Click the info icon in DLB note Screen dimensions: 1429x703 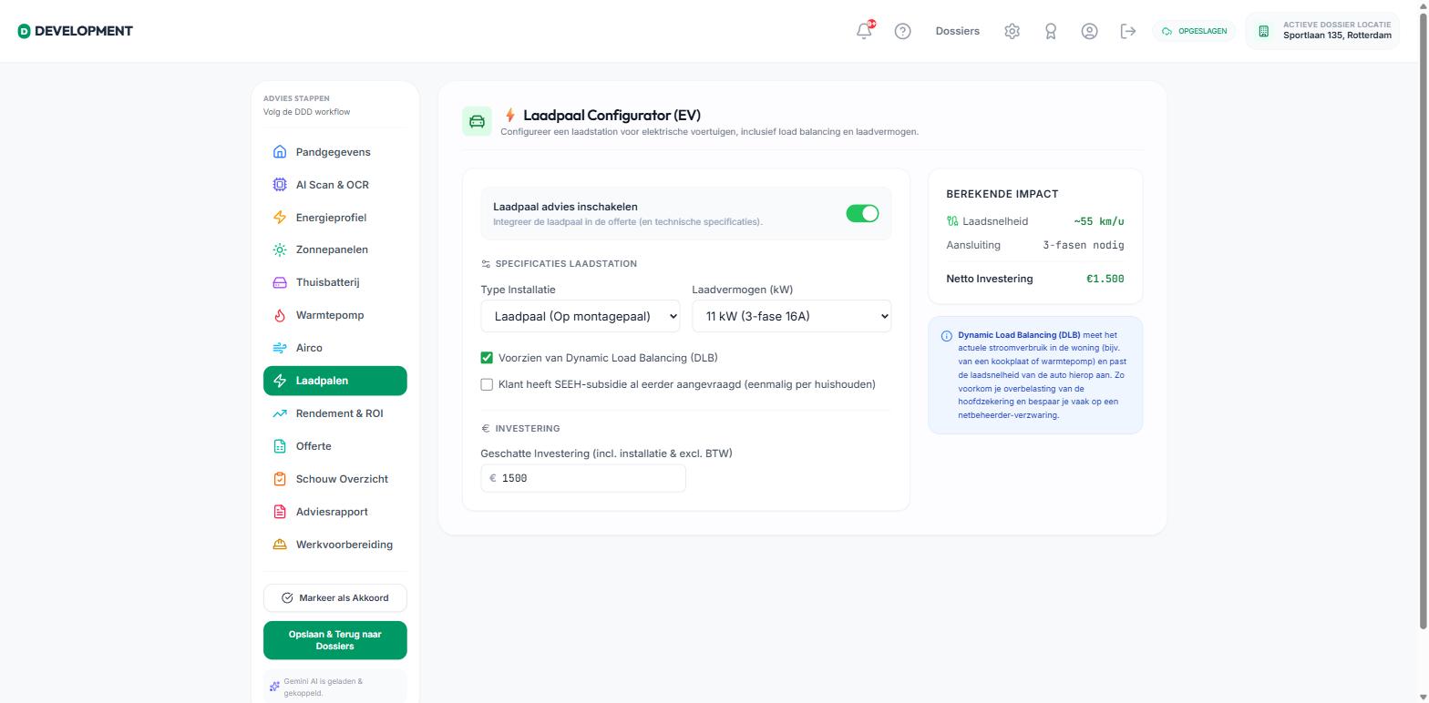[x=946, y=336]
